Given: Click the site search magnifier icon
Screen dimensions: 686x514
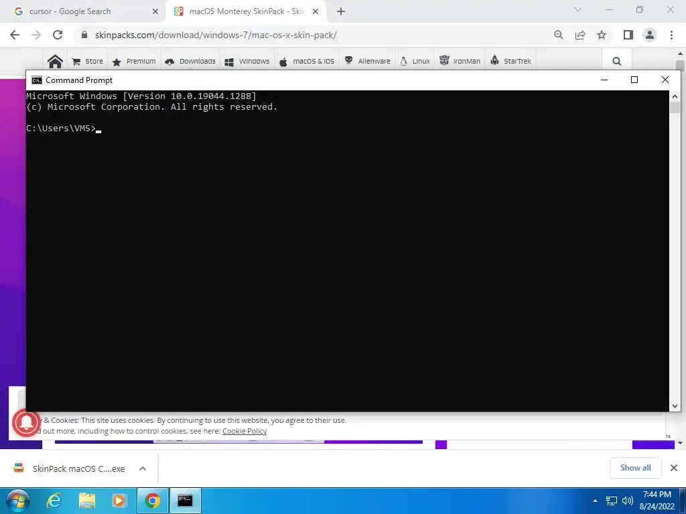Looking at the screenshot, I should 617,61.
